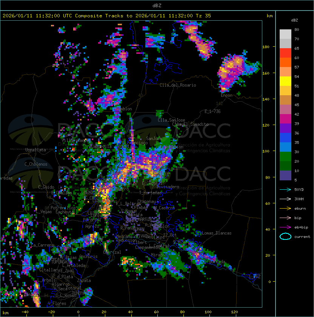Screen dimensions: 314x317
Task: Click the 180 km tick on the right axis
Action: 266,47
